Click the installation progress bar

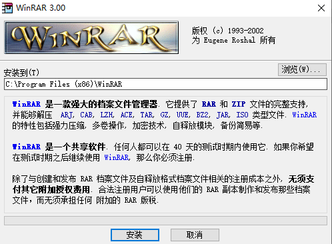[165, 221]
